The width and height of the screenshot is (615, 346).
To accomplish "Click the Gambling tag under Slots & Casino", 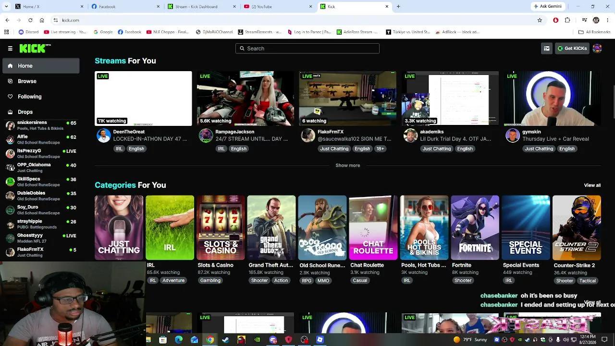I will click(210, 281).
